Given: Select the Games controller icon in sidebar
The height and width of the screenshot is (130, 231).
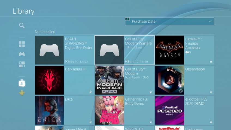Looking at the screenshot, I should coord(22,54).
